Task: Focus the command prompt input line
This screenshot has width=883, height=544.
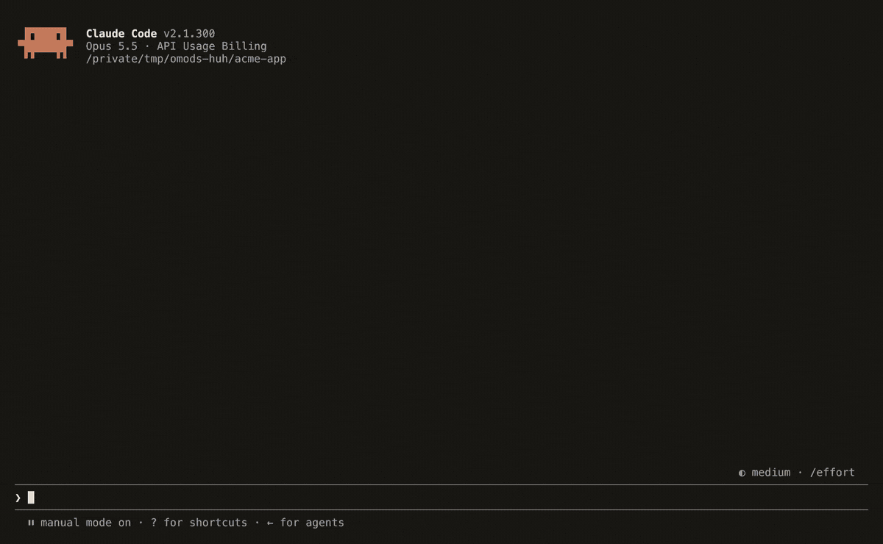Action: coord(441,498)
